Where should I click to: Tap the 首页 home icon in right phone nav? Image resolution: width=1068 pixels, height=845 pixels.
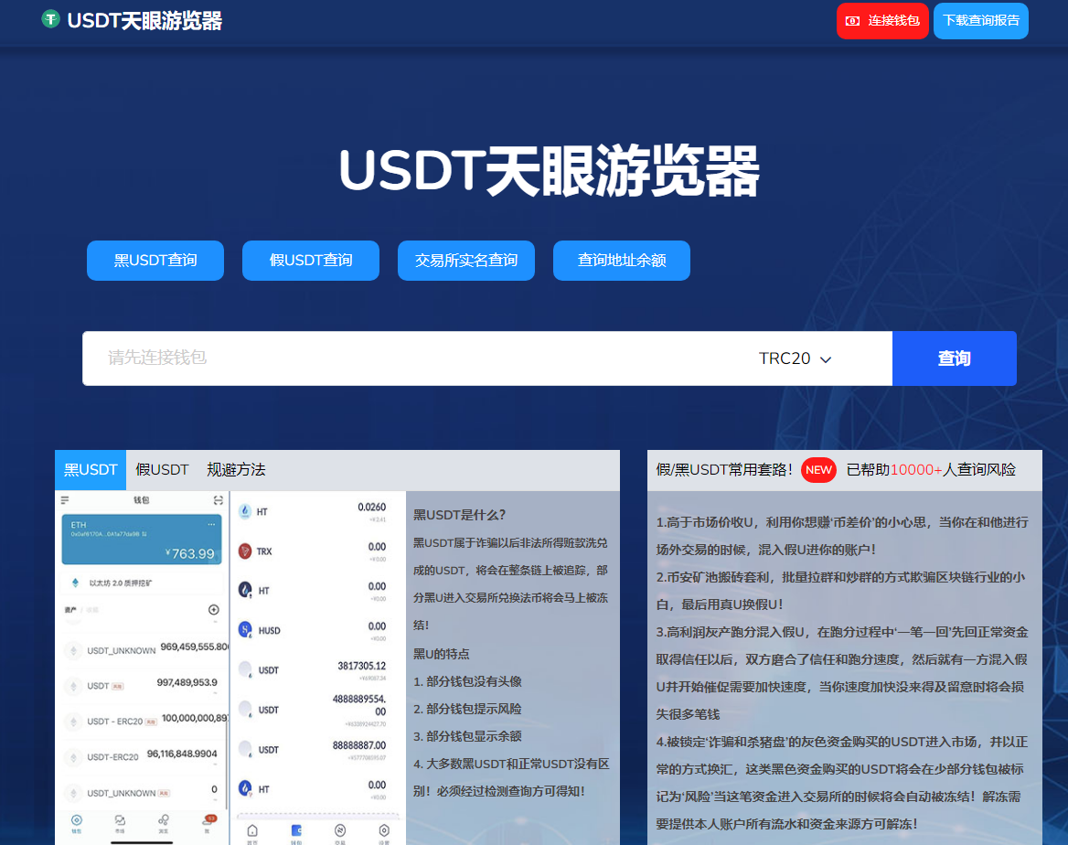click(x=253, y=829)
